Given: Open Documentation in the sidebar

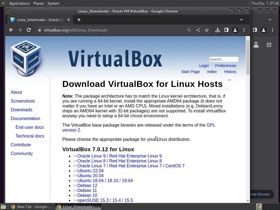Looking at the screenshot, I should click(25, 119).
